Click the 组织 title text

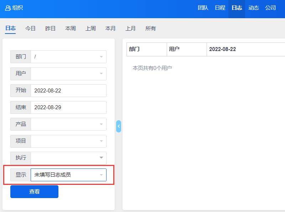(17, 8)
